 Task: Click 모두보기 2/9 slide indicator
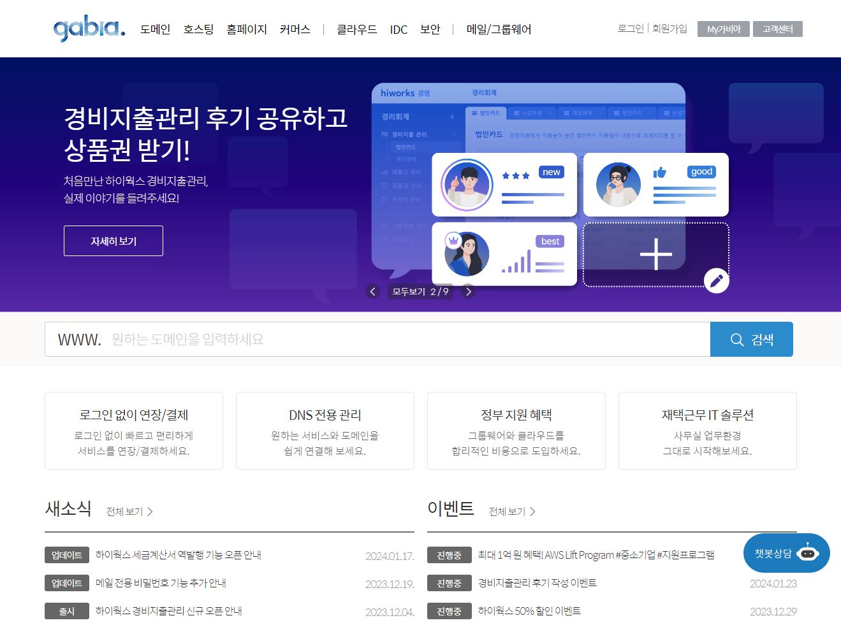point(420,291)
